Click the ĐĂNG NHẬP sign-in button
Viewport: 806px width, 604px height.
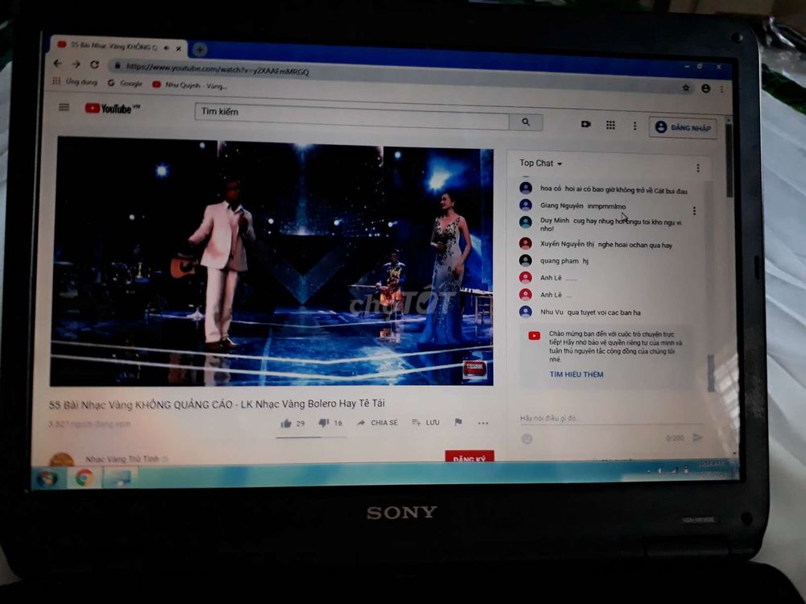click(683, 127)
